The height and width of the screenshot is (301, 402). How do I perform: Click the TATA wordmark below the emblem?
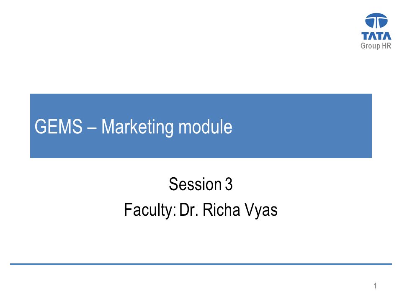coord(376,36)
